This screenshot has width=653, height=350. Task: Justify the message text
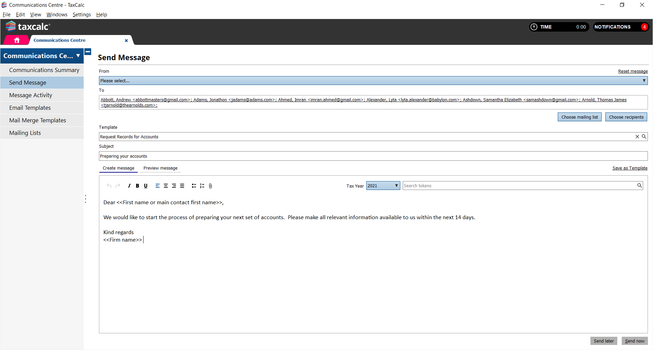tap(182, 186)
